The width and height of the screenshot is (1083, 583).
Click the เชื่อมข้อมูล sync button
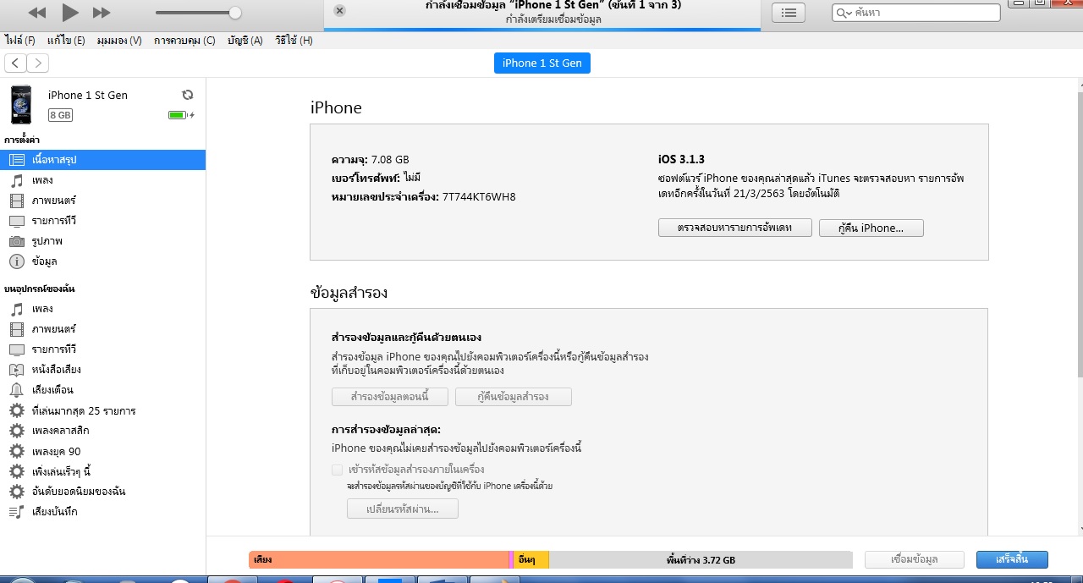[x=914, y=559]
